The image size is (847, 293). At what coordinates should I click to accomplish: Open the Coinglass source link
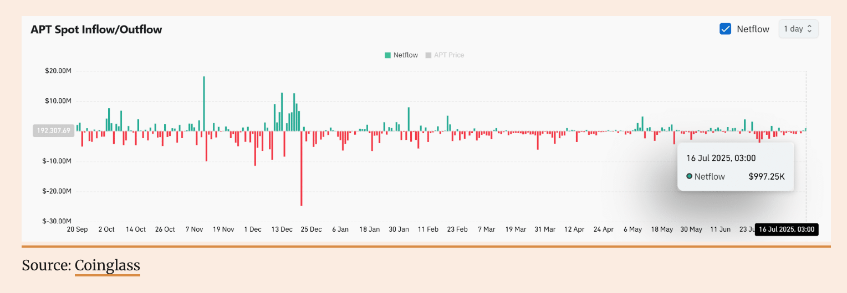click(107, 265)
